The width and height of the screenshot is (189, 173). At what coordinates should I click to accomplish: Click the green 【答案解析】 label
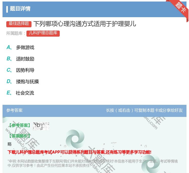[19, 136]
